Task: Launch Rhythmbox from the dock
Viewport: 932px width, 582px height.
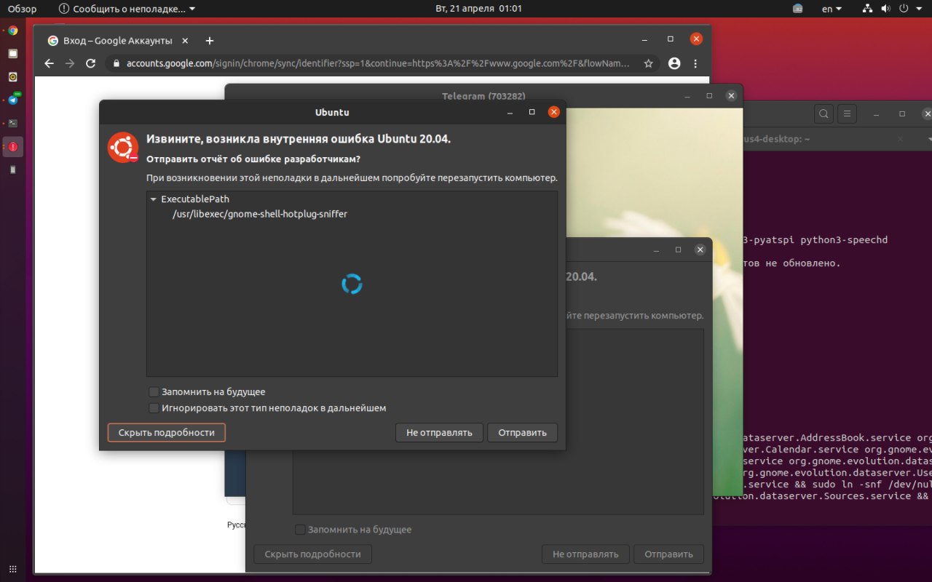Action: point(12,76)
